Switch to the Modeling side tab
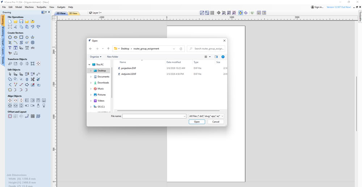This screenshot has height=187, width=362. pos(3,31)
